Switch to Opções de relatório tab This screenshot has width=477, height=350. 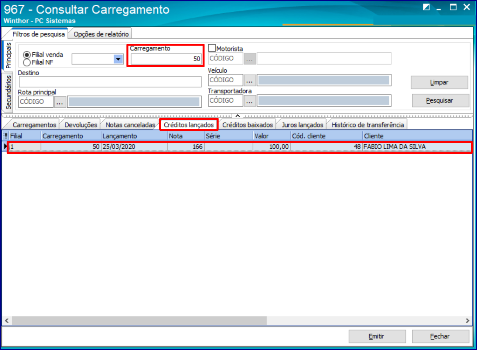point(101,34)
